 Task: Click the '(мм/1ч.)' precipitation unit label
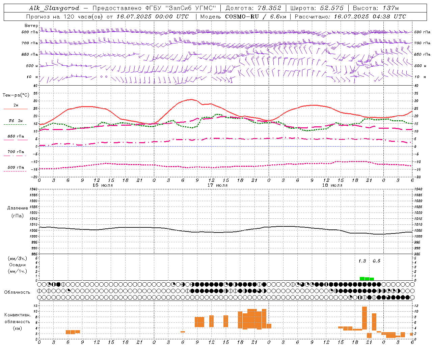click(18, 271)
